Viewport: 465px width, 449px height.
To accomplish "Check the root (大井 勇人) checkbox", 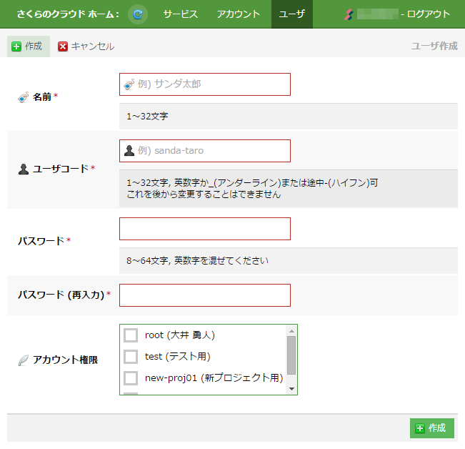I will click(x=131, y=335).
